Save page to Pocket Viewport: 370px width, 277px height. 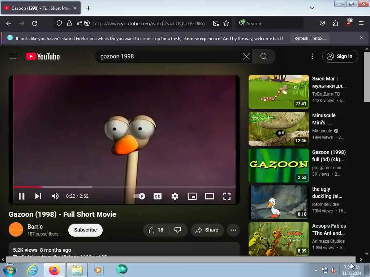[322, 23]
